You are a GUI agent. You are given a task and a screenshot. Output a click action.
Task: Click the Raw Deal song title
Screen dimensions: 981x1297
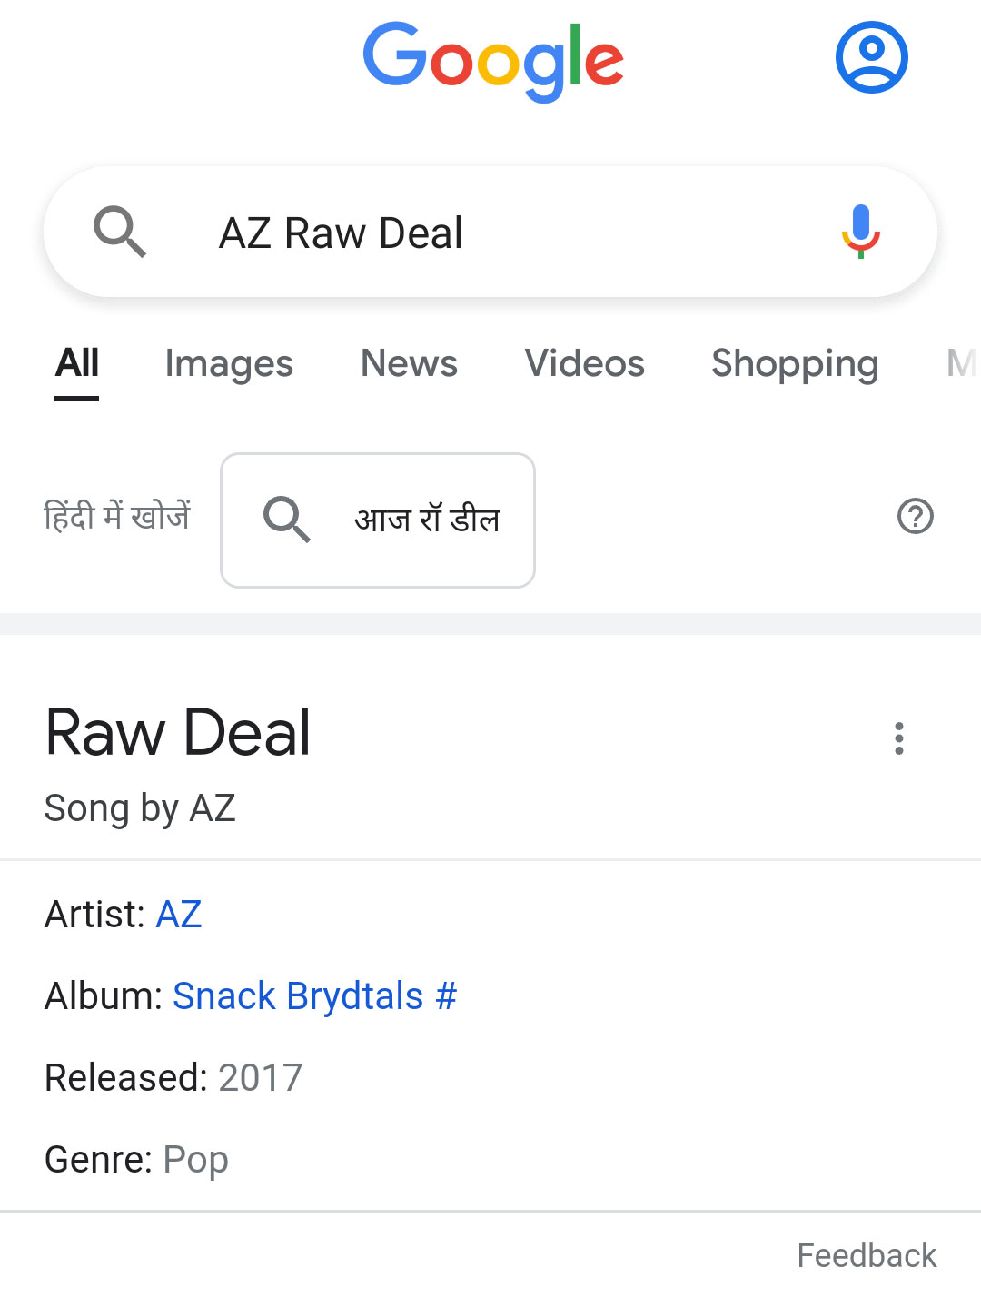pos(178,732)
